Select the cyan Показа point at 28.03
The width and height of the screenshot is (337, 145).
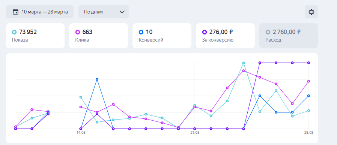point(308,111)
